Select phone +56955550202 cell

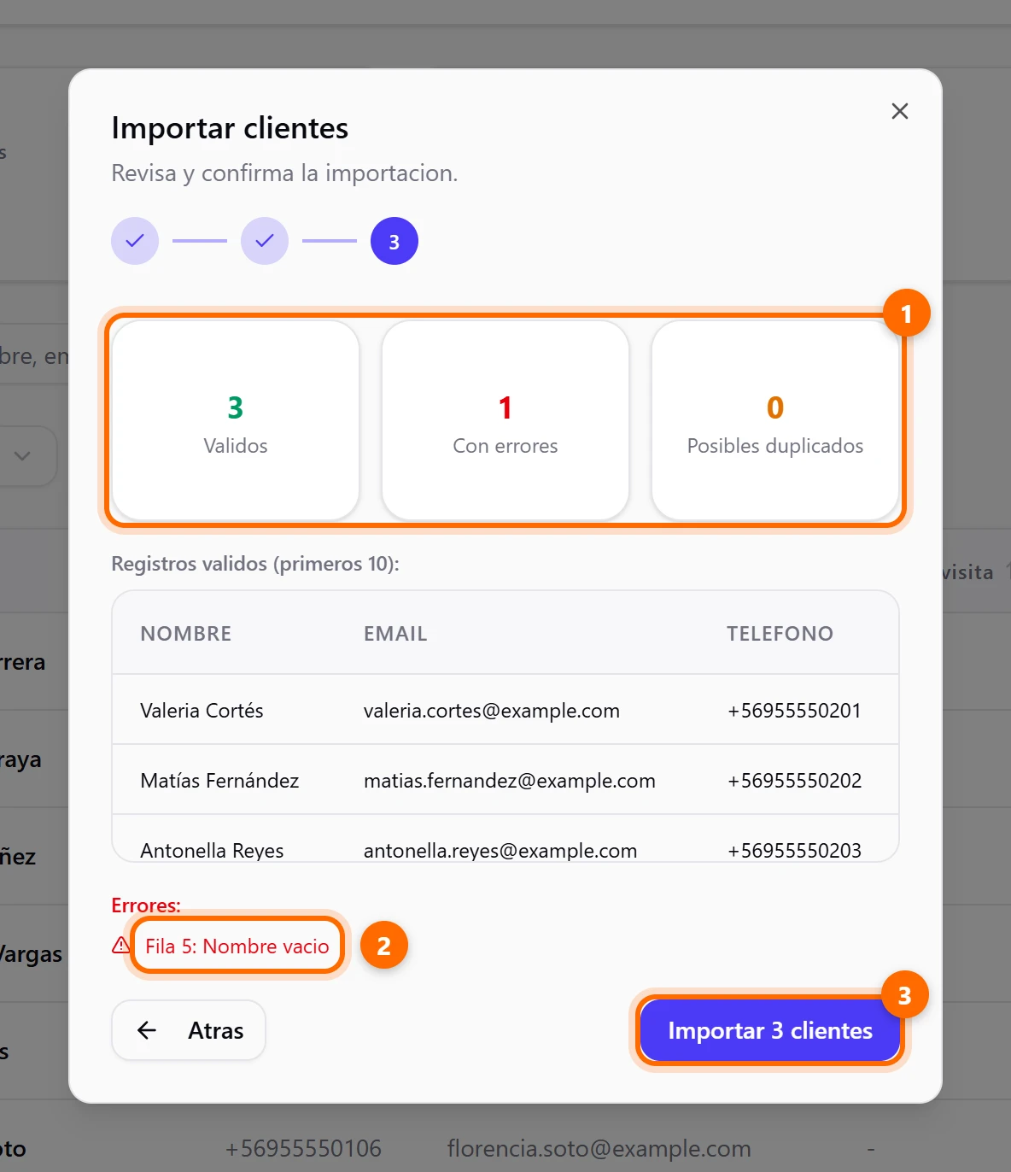[794, 781]
